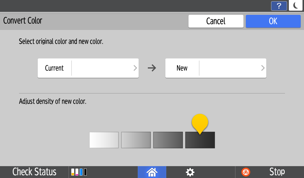
Task: Open the help question mark icon
Action: click(279, 6)
